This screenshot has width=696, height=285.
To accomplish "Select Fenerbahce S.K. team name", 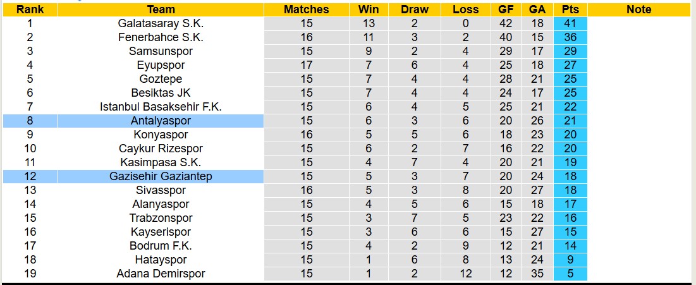I will tap(161, 37).
